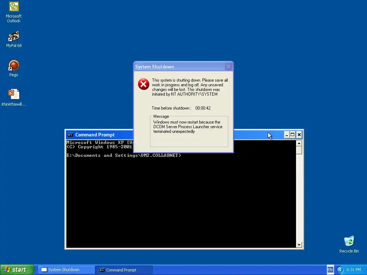Minimize the Command Prompt window

click(x=286, y=135)
